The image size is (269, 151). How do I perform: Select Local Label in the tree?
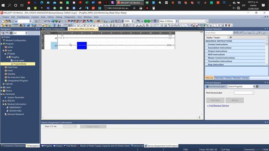point(18,60)
